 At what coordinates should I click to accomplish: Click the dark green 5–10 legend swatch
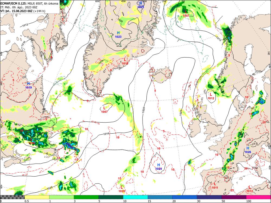[x=111, y=197]
